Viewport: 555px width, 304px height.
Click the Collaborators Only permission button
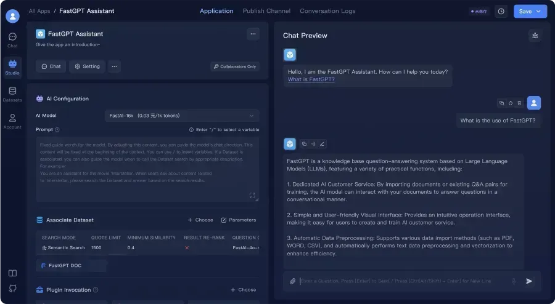pyautogui.click(x=235, y=66)
